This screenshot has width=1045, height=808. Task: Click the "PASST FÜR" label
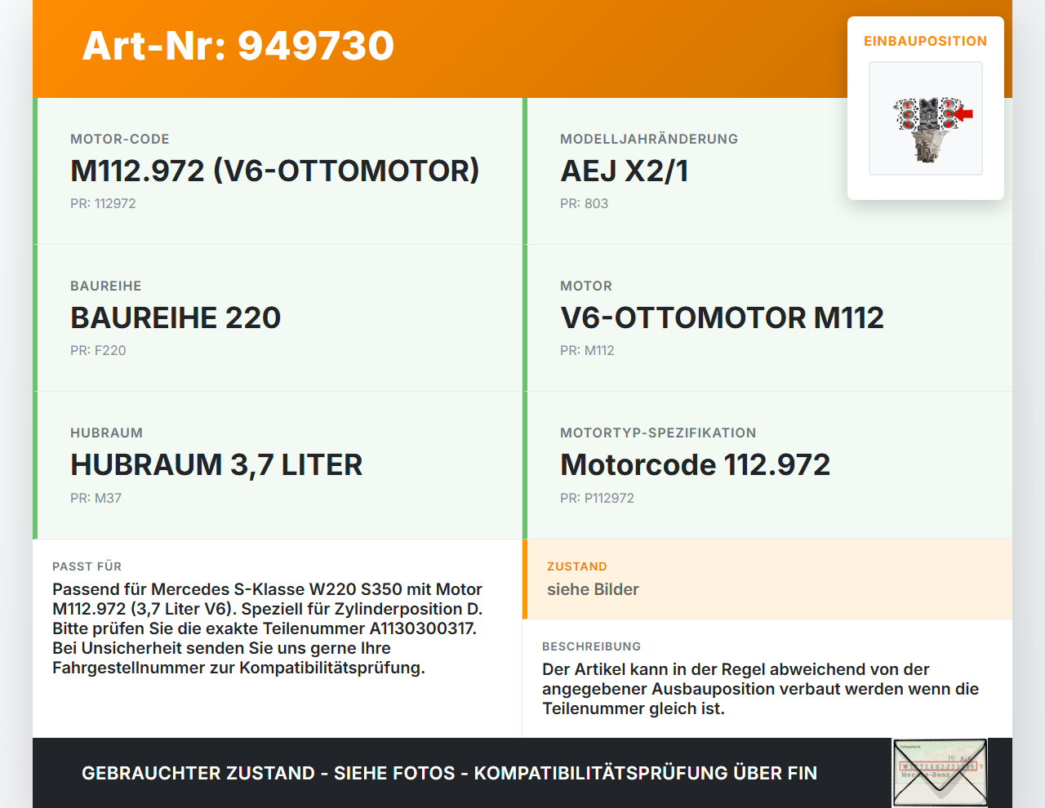pyautogui.click(x=87, y=566)
